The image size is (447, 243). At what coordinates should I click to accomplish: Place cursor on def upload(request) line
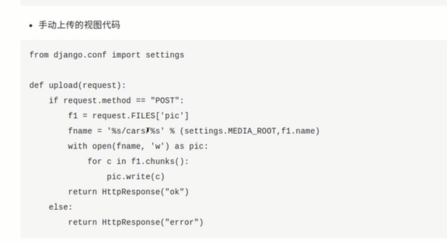coord(78,85)
